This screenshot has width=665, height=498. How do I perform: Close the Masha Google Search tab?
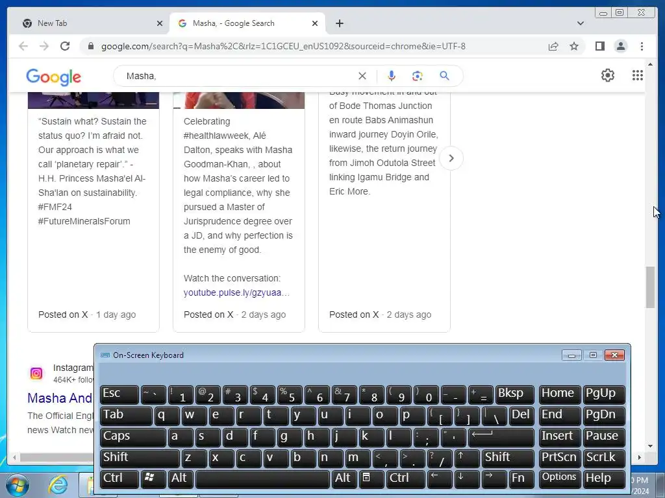click(315, 23)
